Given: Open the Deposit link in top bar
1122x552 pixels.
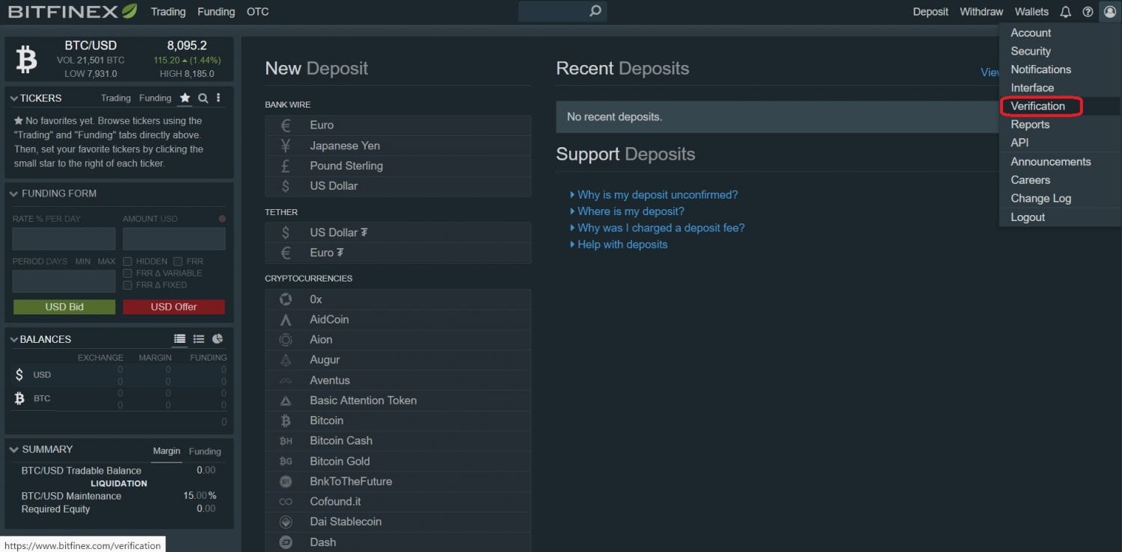Looking at the screenshot, I should (x=931, y=12).
